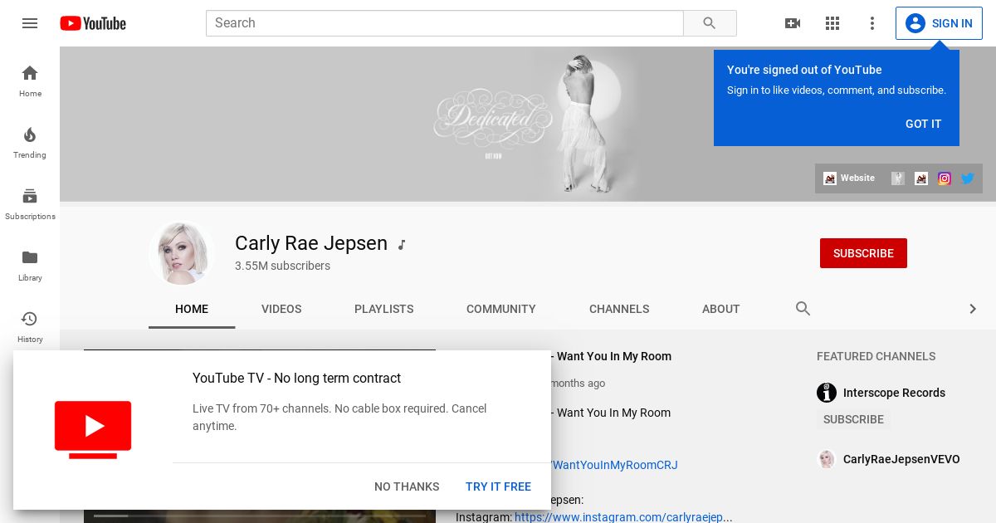Open History in the sidebar
Image resolution: width=996 pixels, height=523 pixels.
coord(30,326)
